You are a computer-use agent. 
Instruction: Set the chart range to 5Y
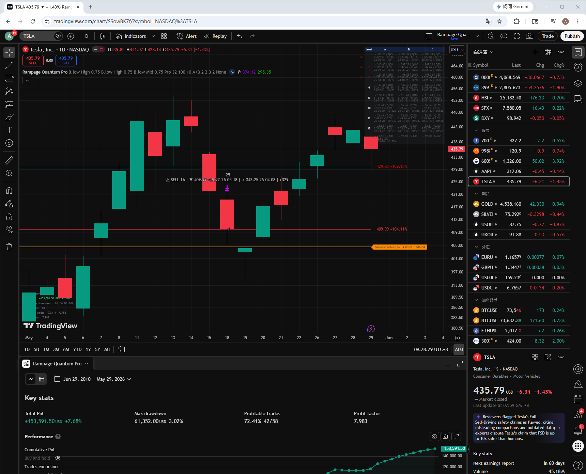coord(97,349)
